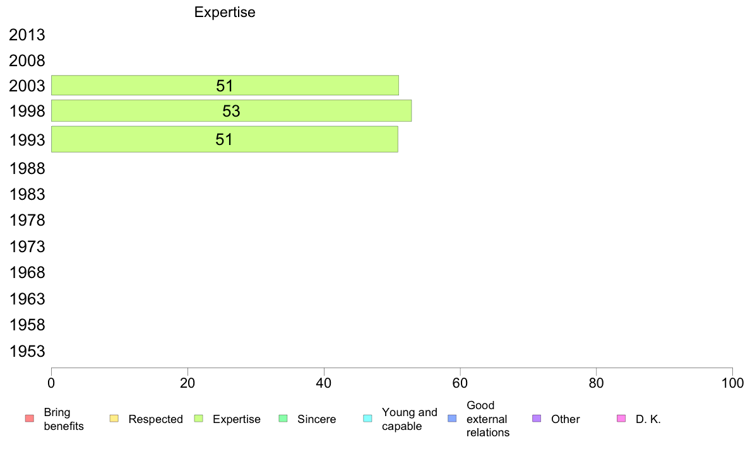The width and height of the screenshot is (750, 464).
Task: Click the pink D. K. legend swatch
Action: (x=621, y=419)
